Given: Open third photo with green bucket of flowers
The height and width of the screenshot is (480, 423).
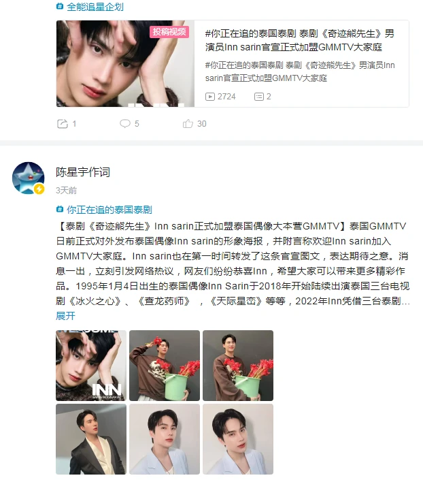Looking at the screenshot, I should [x=238, y=366].
